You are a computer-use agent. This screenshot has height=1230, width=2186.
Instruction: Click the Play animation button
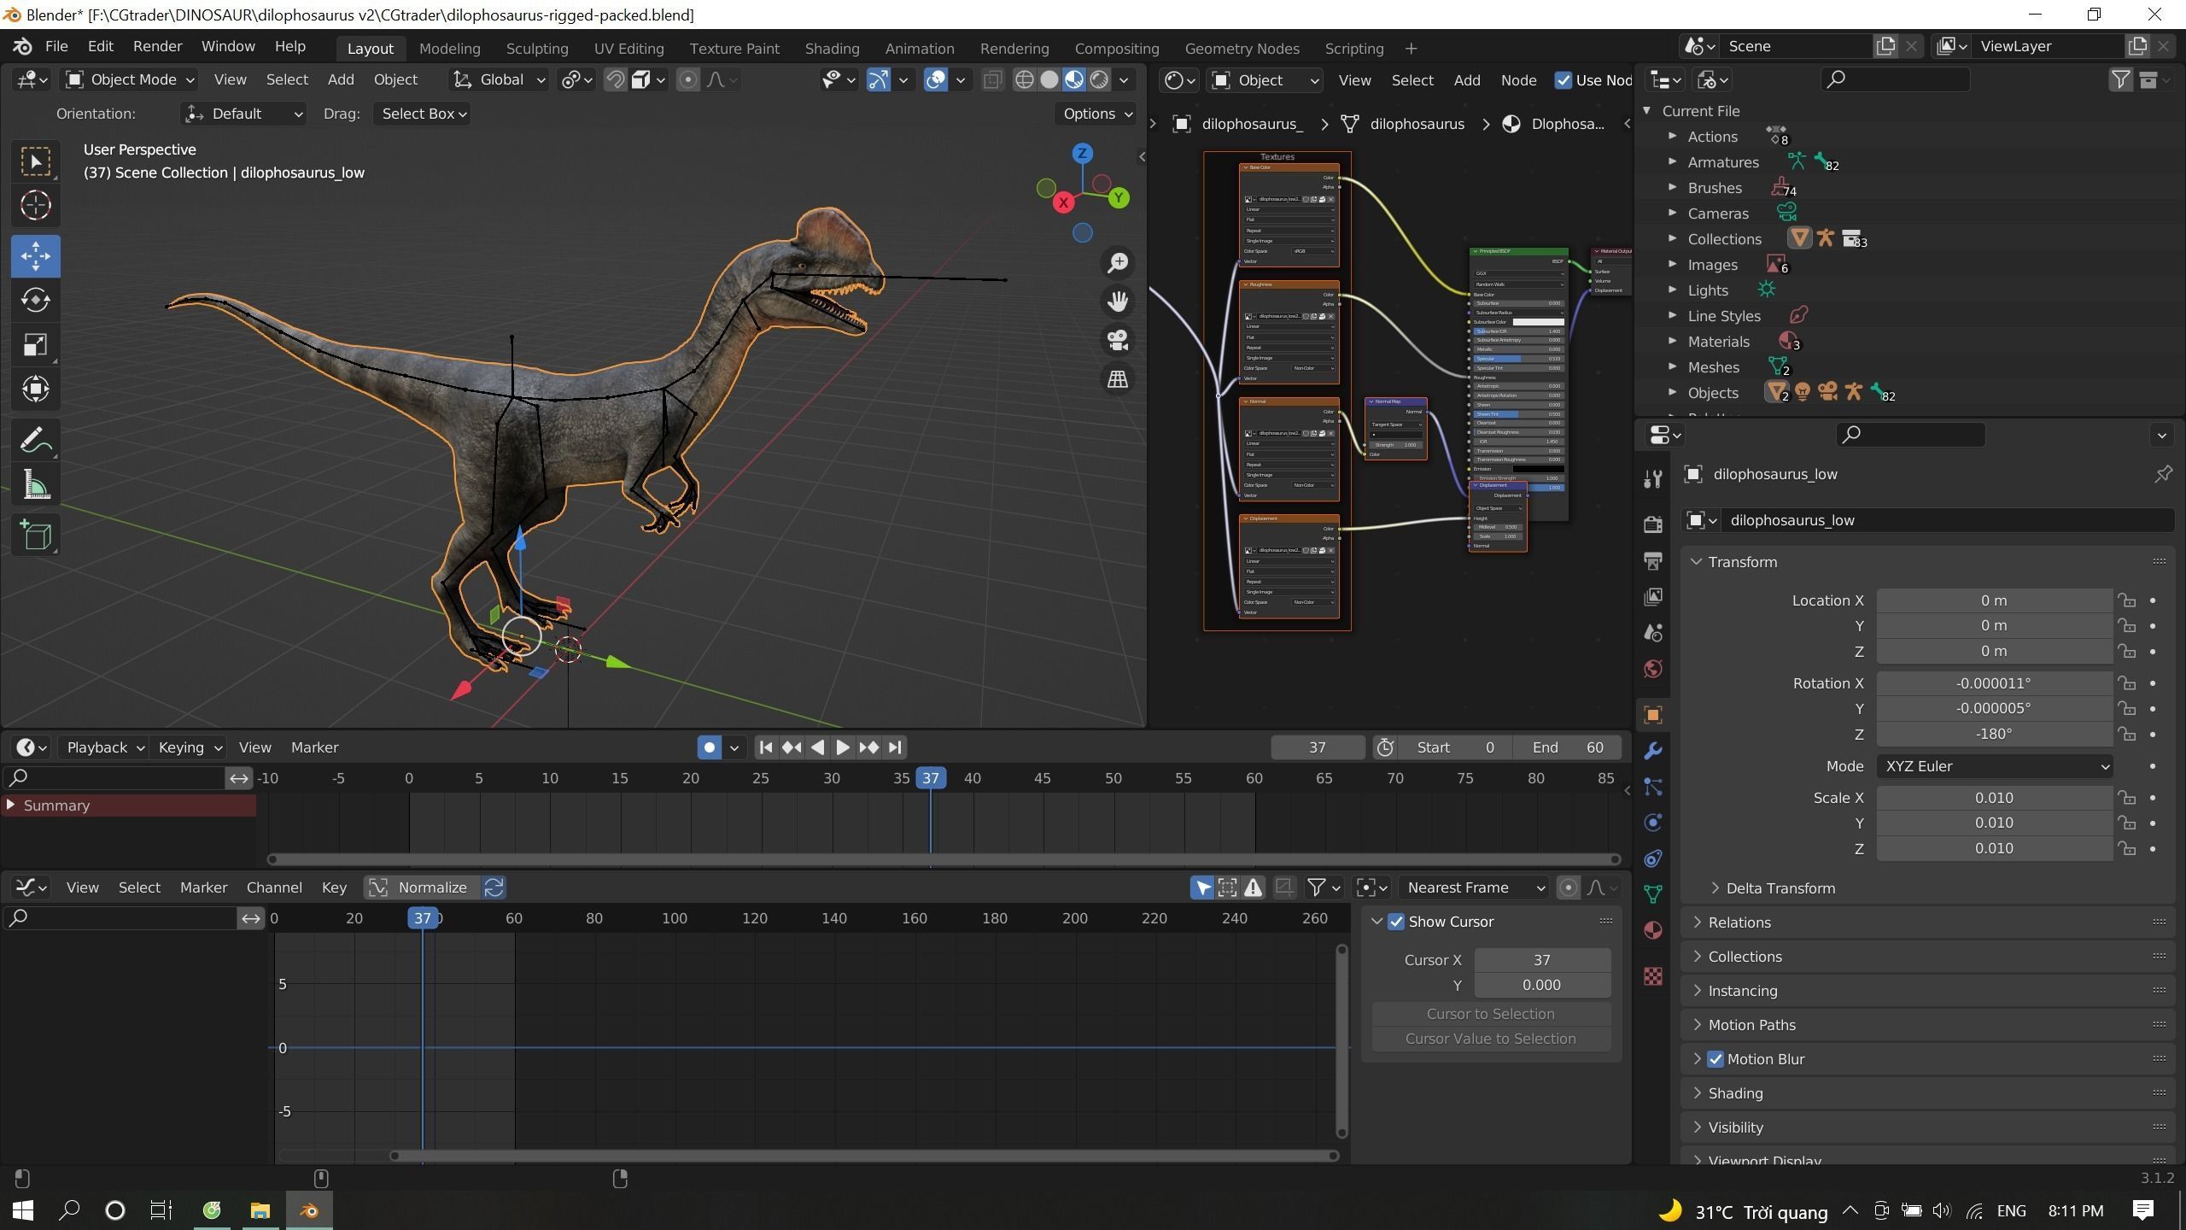pos(842,747)
